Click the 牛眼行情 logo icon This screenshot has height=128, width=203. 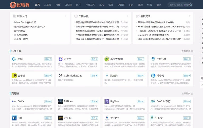(153, 59)
